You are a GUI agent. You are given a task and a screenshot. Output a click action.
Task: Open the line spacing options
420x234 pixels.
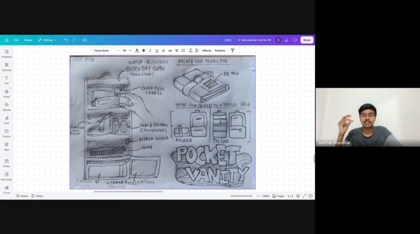191,51
